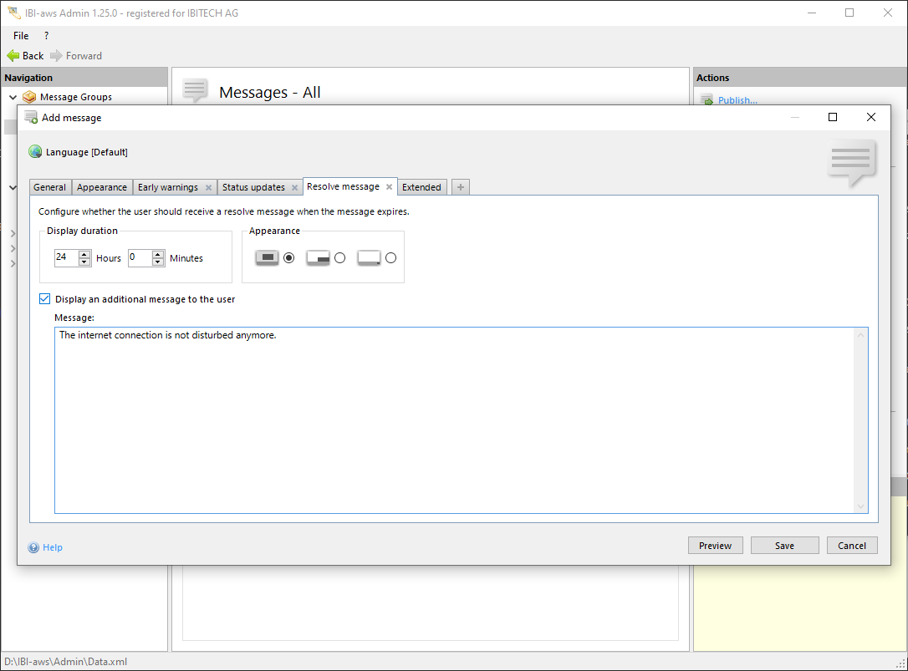Close the Status updates tab
The width and height of the screenshot is (908, 671).
tap(294, 188)
